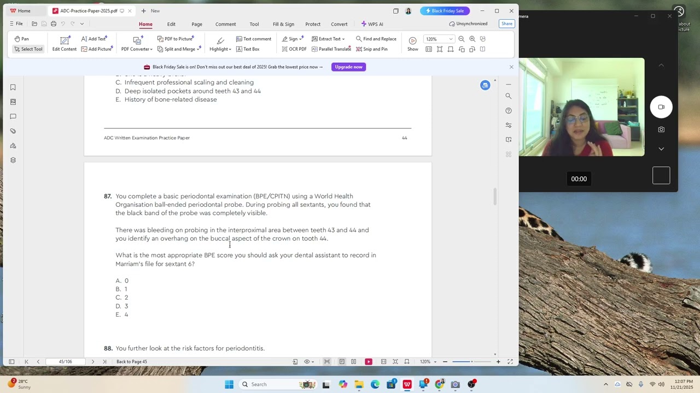Open the attachments panel in the left sidebar
Image resolution: width=700 pixels, height=393 pixels.
(13, 131)
